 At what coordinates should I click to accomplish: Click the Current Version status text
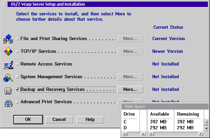pyautogui.click(x=169, y=38)
